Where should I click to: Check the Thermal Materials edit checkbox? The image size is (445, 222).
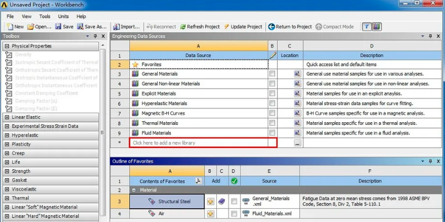[x=272, y=123]
